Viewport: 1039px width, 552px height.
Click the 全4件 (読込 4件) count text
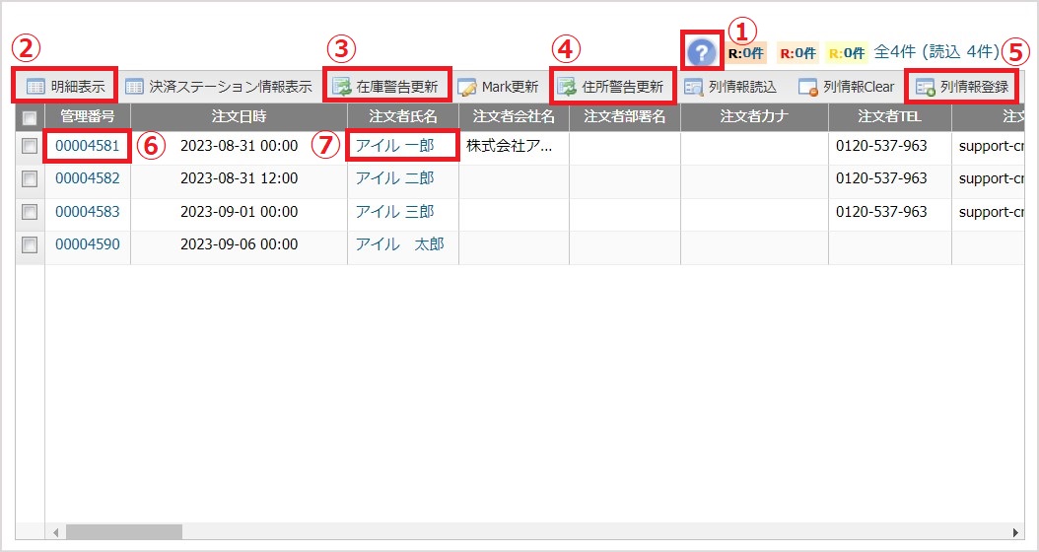pyautogui.click(x=936, y=51)
